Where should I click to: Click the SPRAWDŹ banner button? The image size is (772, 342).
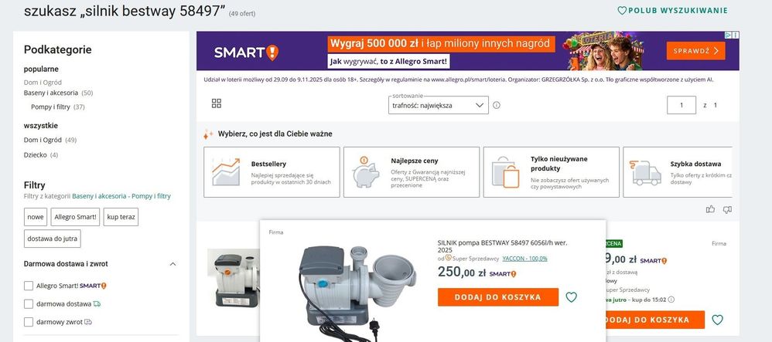coord(695,51)
